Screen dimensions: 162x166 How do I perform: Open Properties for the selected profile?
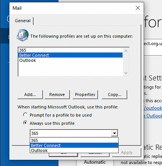(85, 94)
